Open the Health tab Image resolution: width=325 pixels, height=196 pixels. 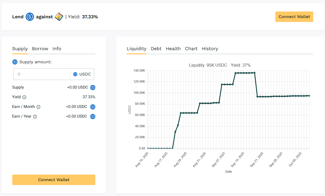tap(173, 49)
